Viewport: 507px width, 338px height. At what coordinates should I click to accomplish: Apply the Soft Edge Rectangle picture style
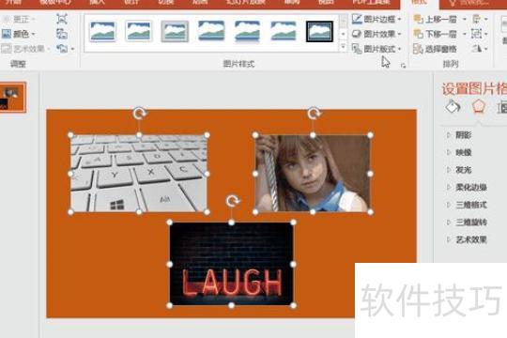[x=284, y=31]
